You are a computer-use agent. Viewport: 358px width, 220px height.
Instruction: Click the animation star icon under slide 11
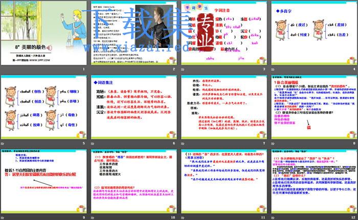coord(183,218)
